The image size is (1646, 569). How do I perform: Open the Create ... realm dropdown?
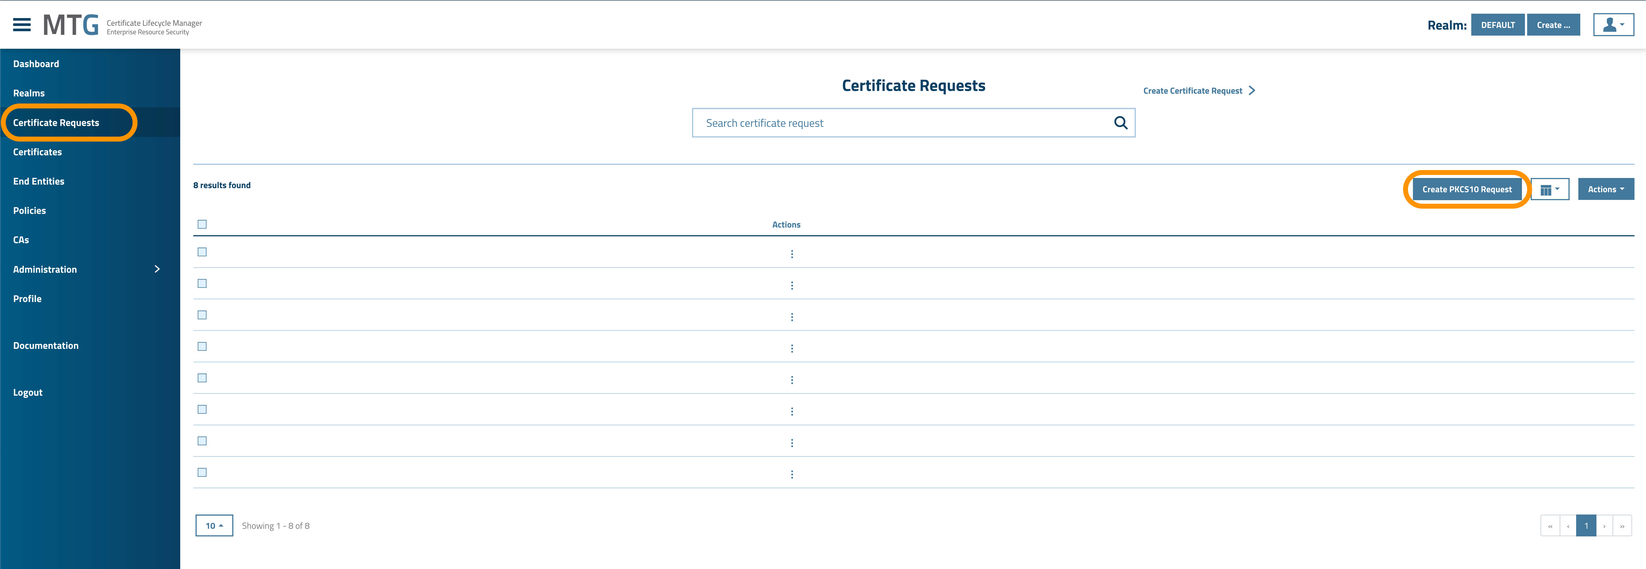tap(1553, 25)
